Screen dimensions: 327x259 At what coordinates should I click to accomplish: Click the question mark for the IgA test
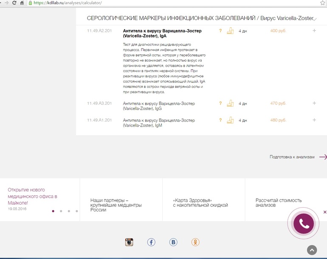220,31
